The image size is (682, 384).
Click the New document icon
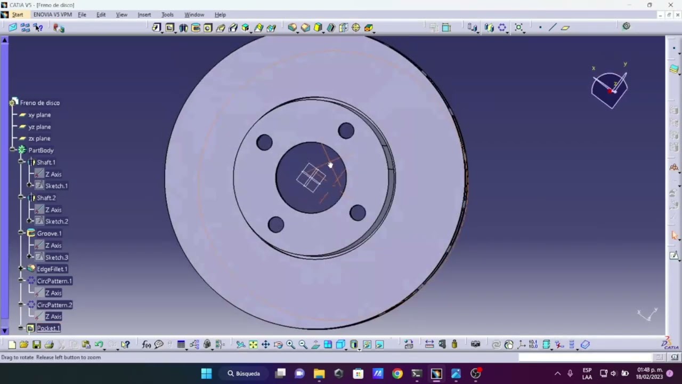click(x=12, y=345)
